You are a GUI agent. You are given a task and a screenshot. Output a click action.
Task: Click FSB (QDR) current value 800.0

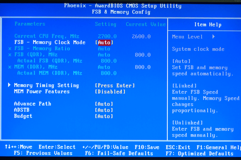pyautogui.click(x=143, y=55)
